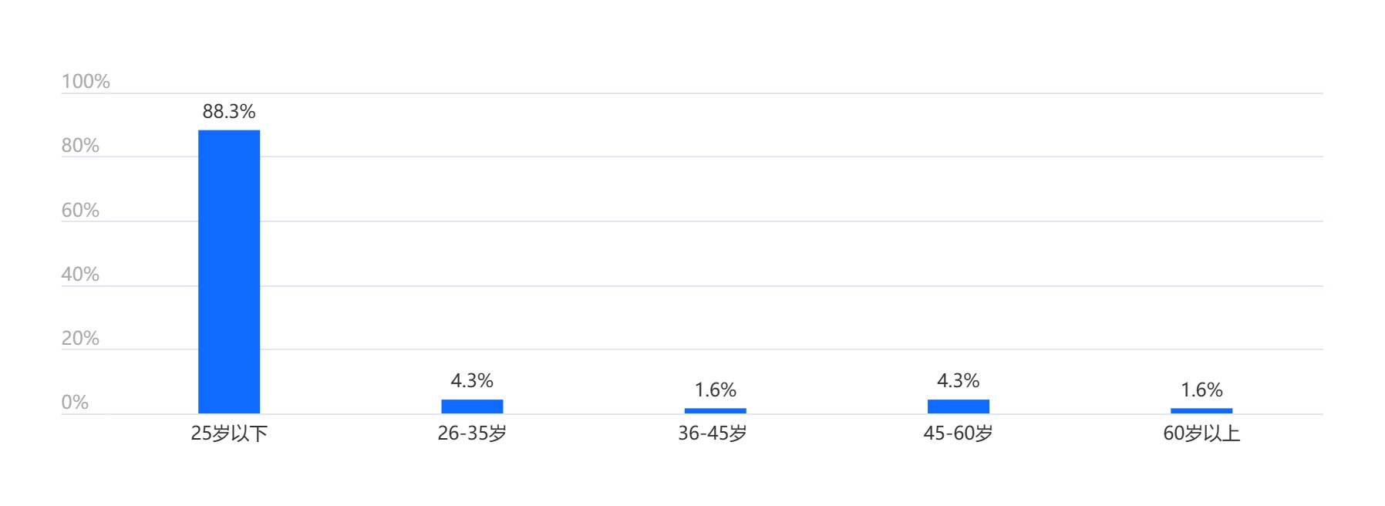Click the 100% y-axis label
The image size is (1385, 506).
coord(86,82)
